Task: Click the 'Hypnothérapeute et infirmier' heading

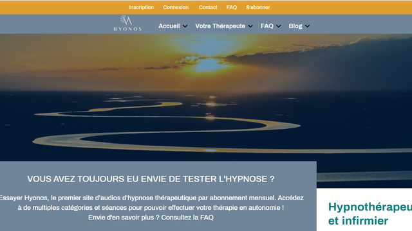Action: tap(370, 214)
